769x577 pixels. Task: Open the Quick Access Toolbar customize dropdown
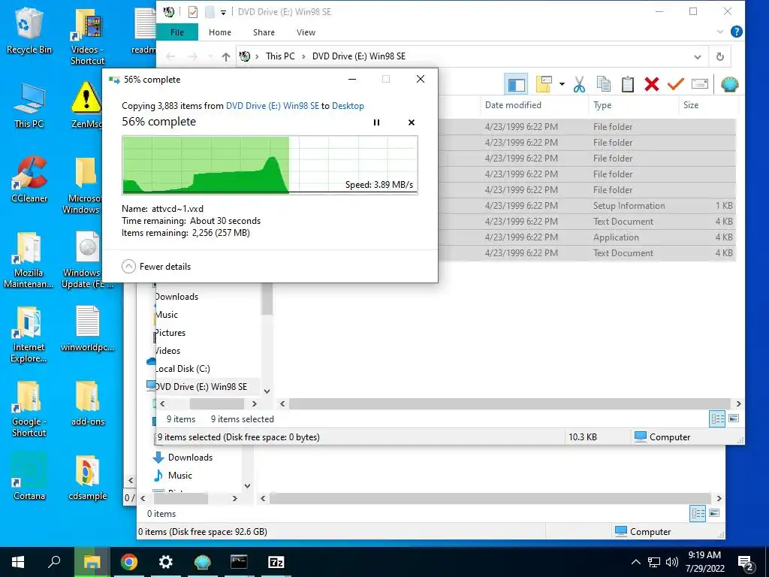[223, 12]
